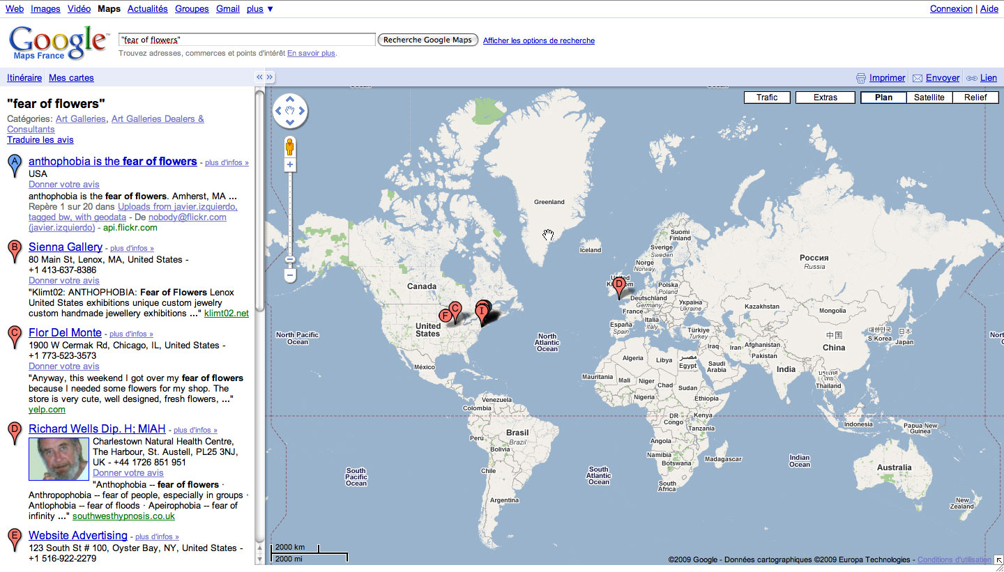The width and height of the screenshot is (1004, 572).
Task: Toggle the Trafic map layer
Action: coord(767,98)
